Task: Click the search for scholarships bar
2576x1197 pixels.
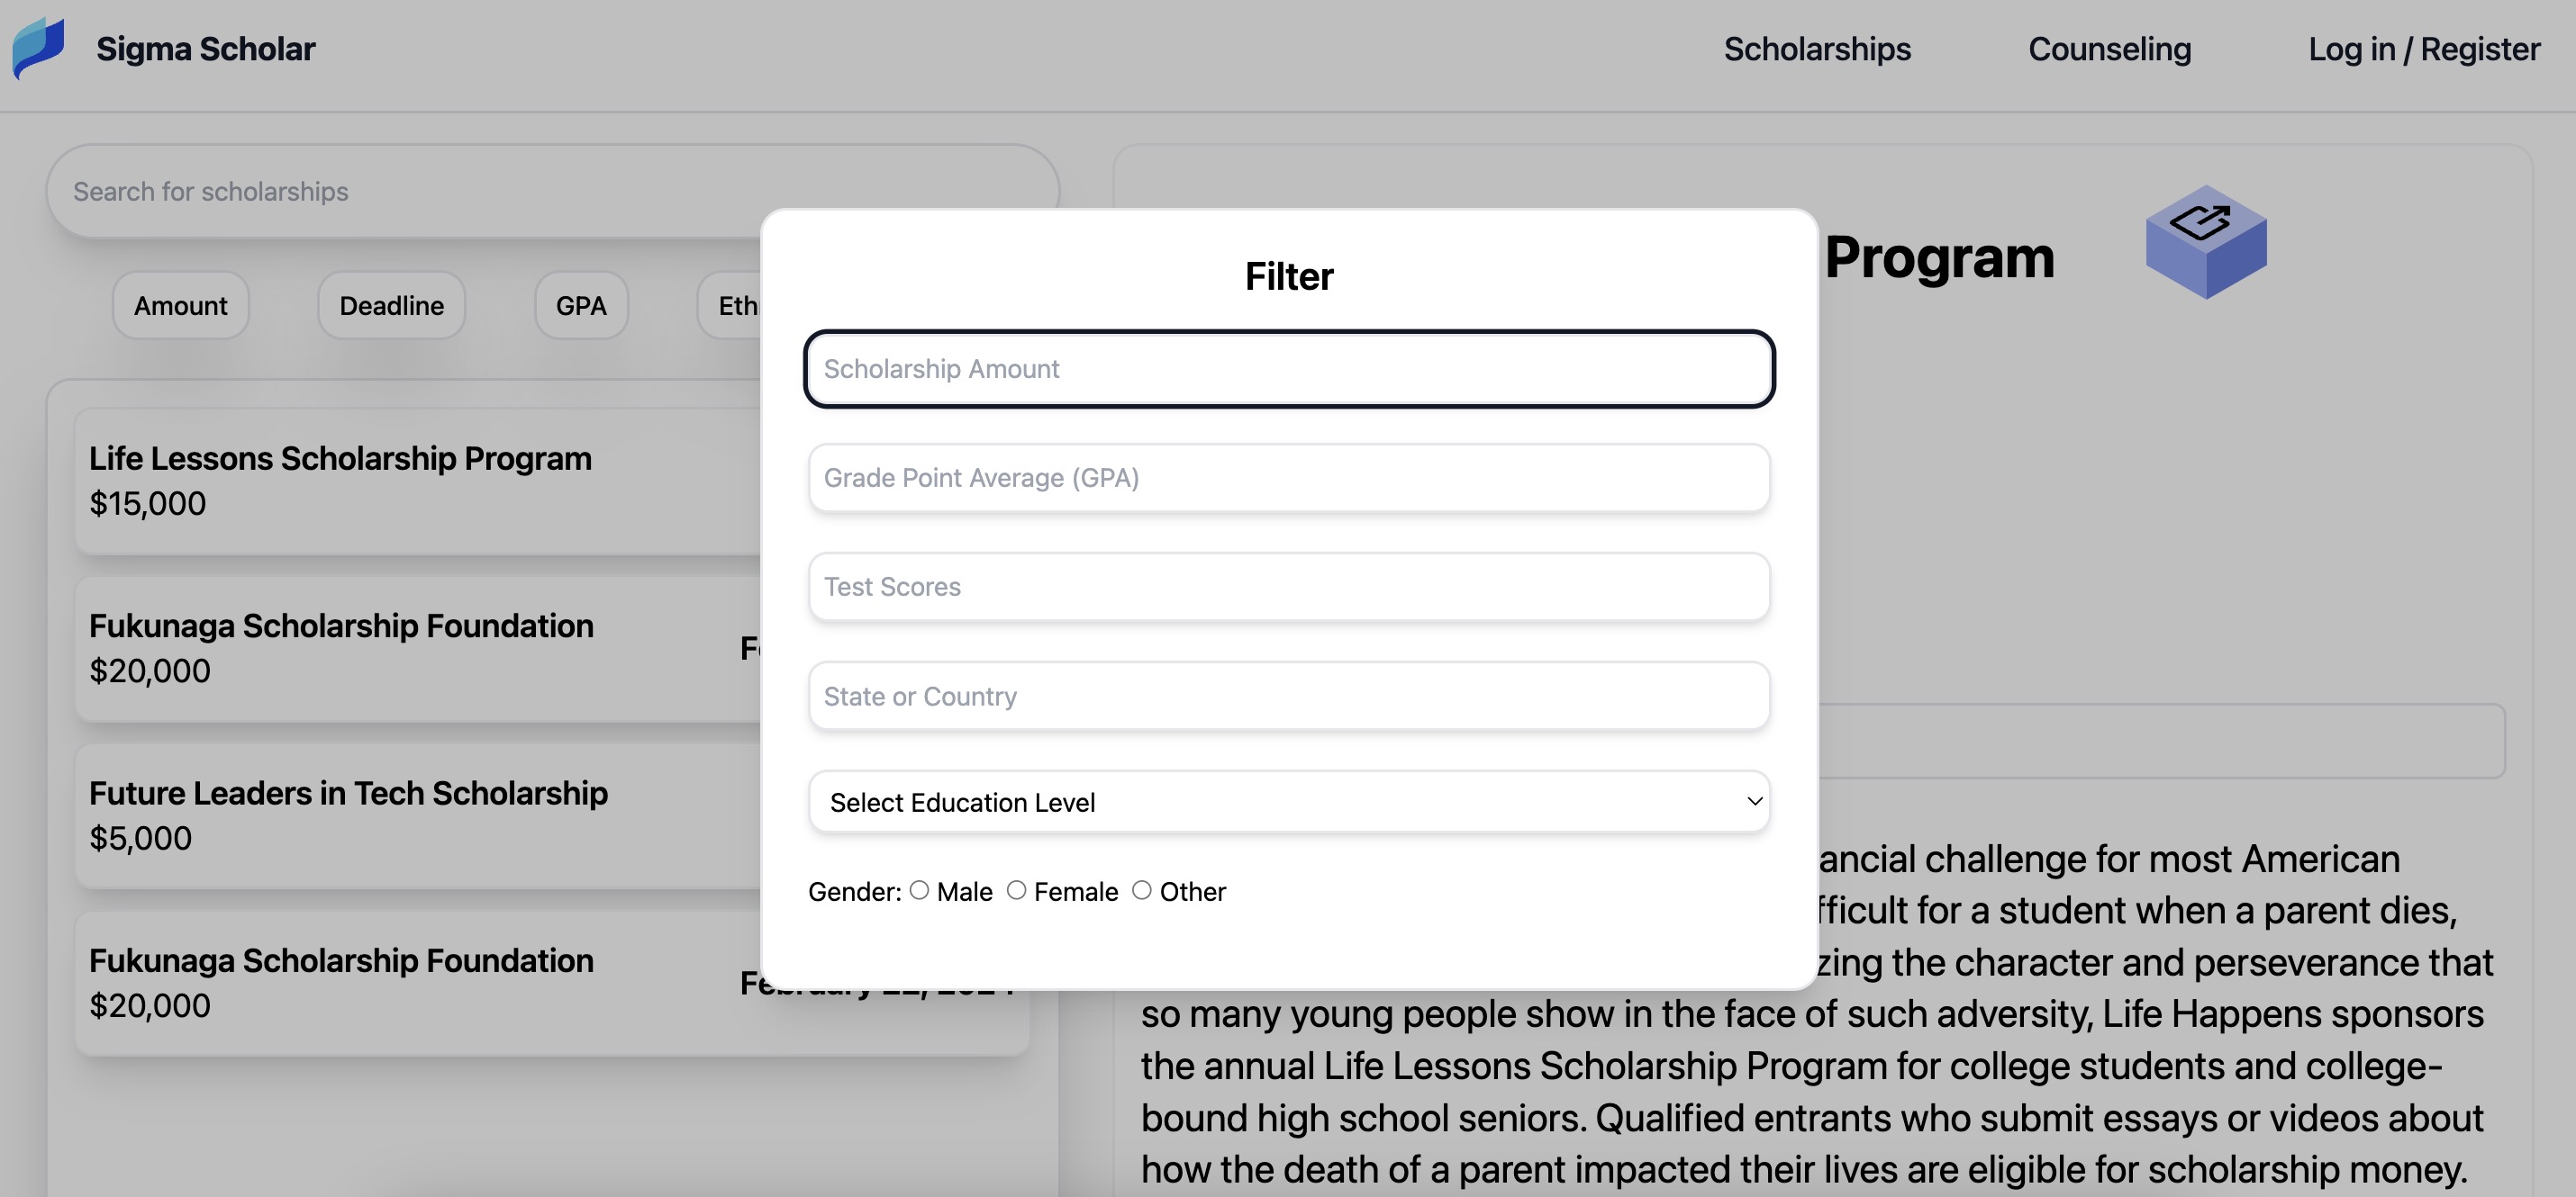Action: click(400, 191)
